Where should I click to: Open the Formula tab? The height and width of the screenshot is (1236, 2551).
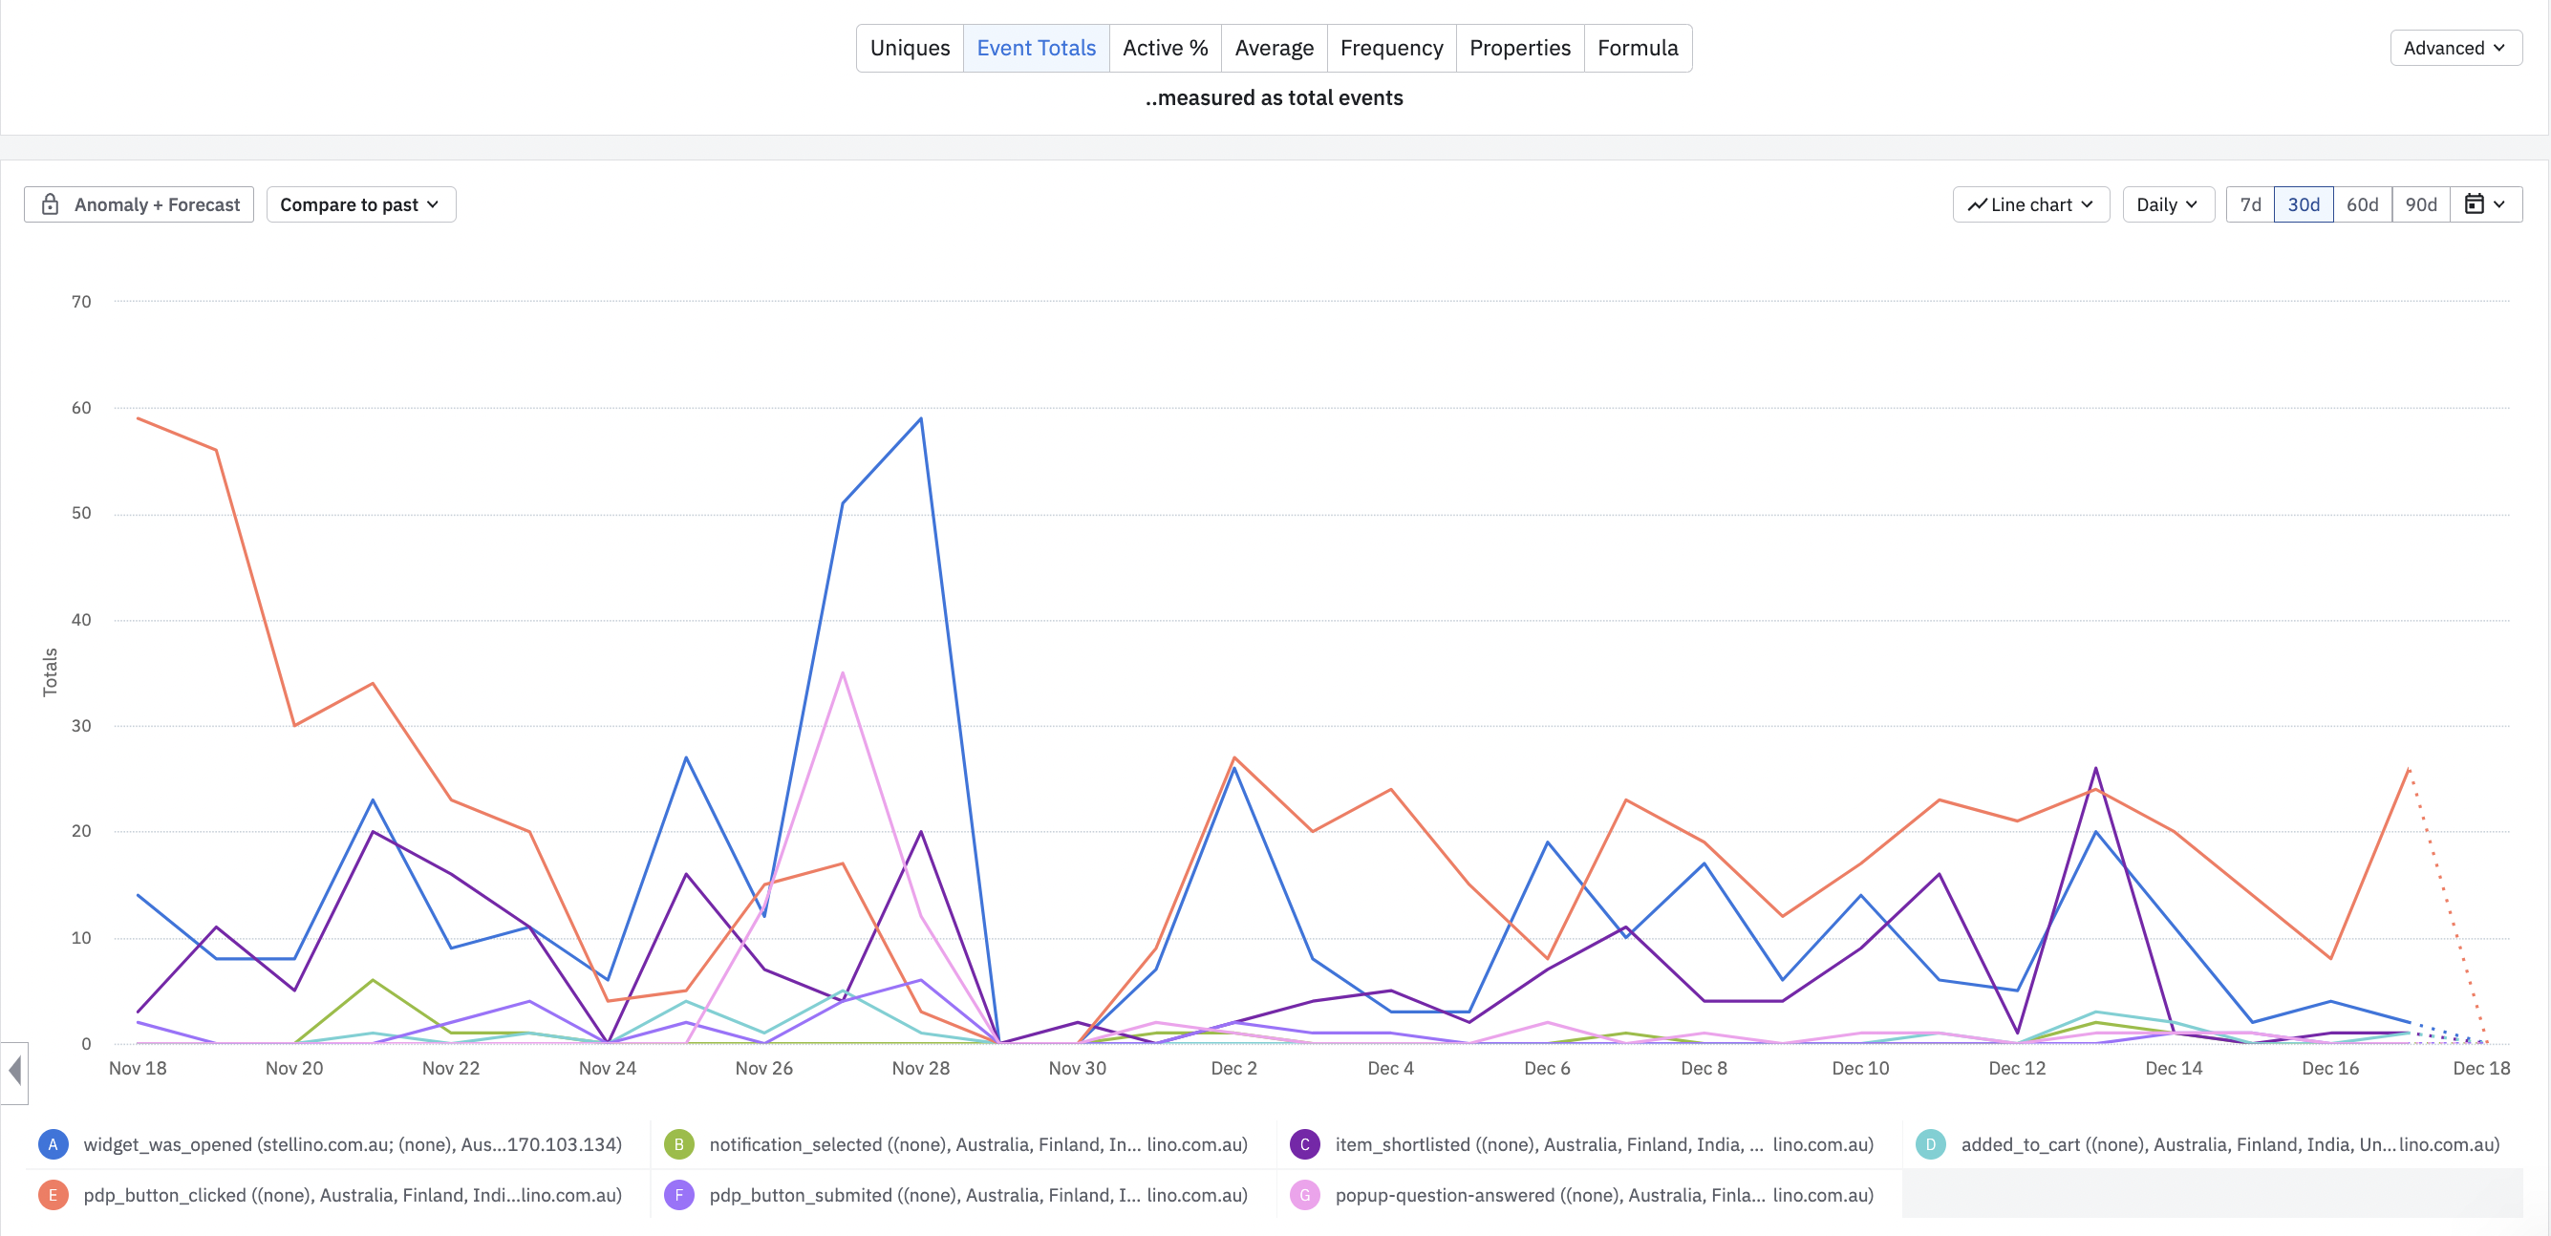1637,48
